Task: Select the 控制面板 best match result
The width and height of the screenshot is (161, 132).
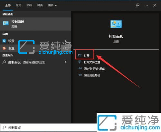Action: (35, 24)
